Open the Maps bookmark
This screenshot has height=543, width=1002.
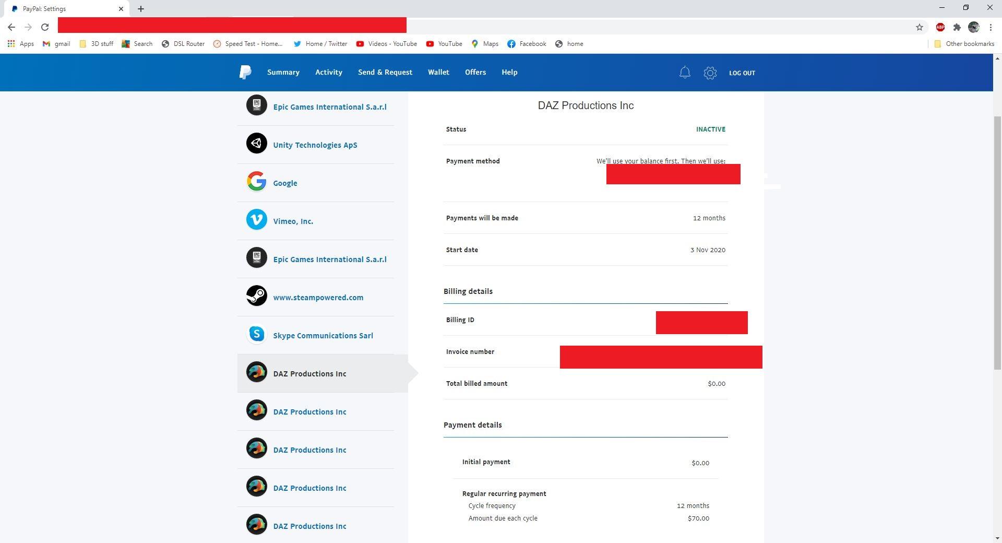[x=485, y=44]
